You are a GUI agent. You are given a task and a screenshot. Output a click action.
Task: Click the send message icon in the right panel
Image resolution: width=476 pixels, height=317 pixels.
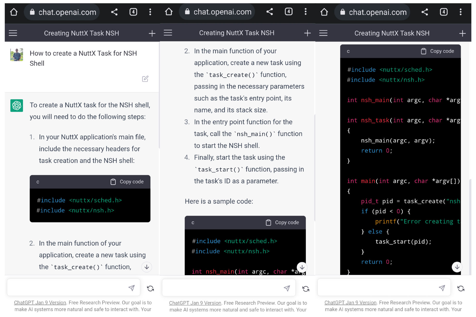coord(442,288)
